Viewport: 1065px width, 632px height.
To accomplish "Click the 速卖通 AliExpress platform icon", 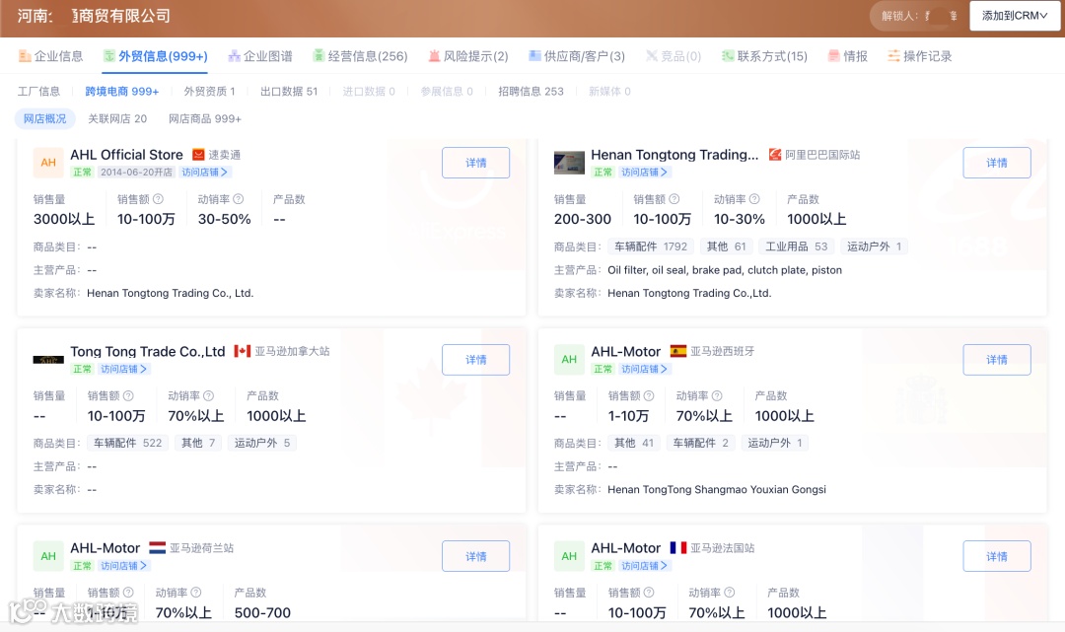I will click(x=198, y=155).
